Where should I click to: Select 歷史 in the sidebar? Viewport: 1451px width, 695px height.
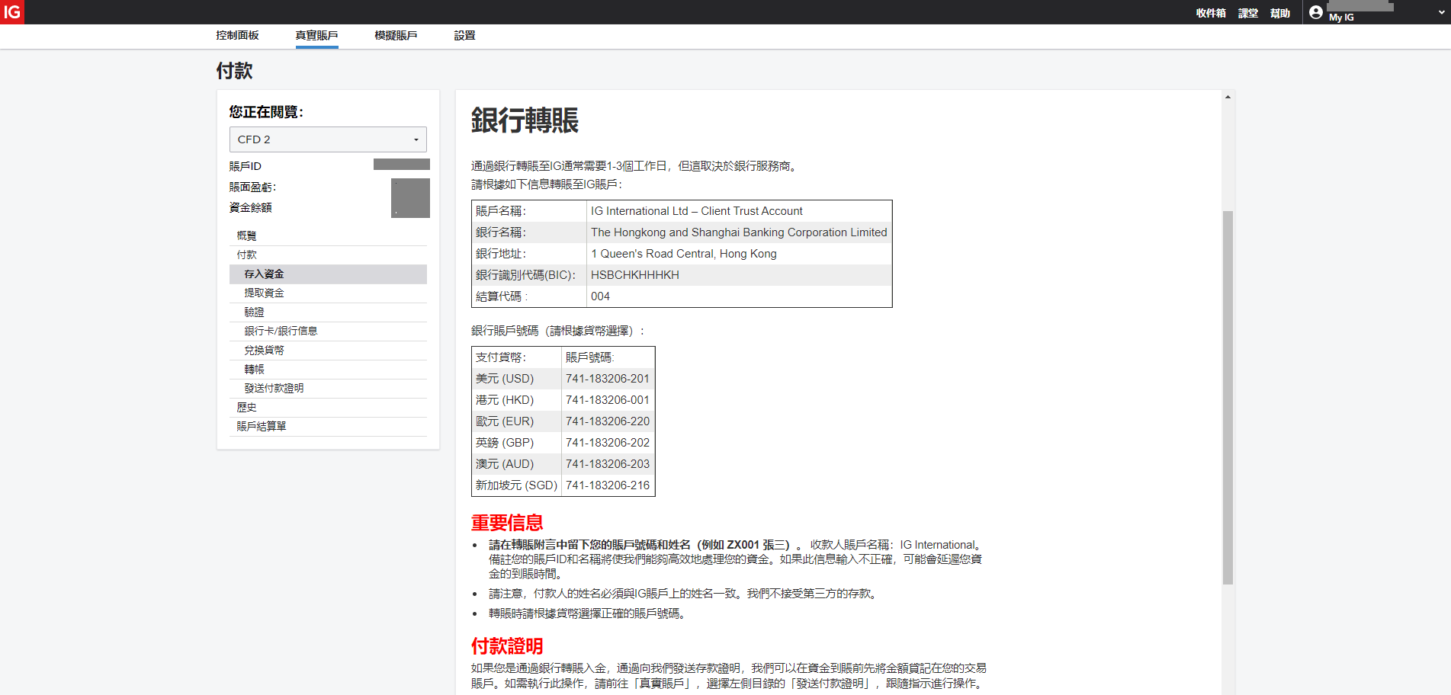(328, 408)
